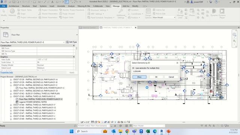The image size is (240, 135).
Task: Switch to the Annotate ribbon tab
Action: [61, 6]
